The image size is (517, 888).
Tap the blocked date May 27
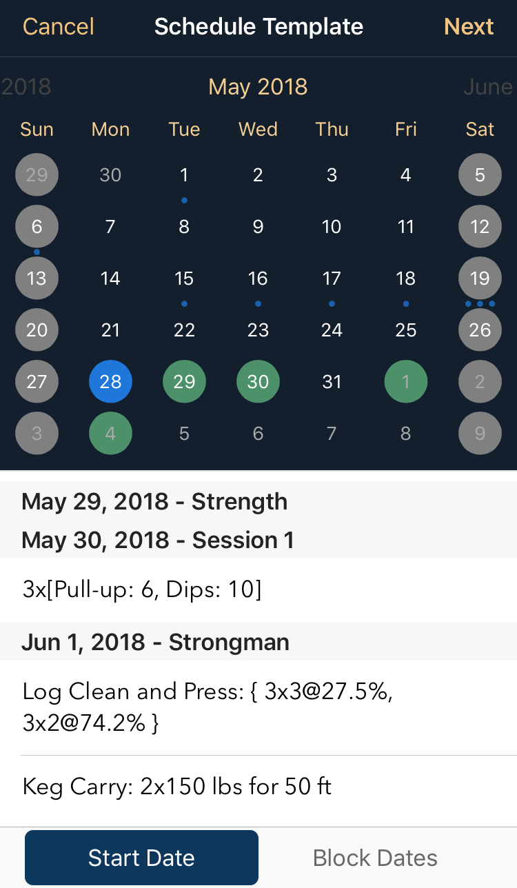pyautogui.click(x=37, y=381)
